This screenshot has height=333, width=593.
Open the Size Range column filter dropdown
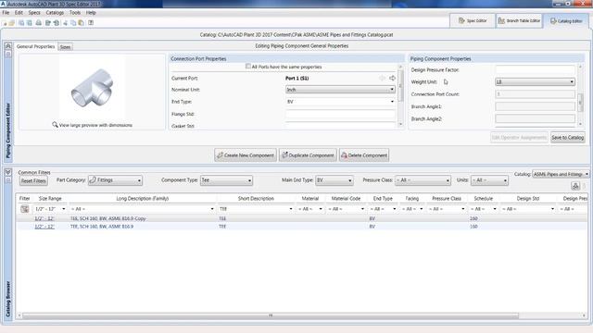[50, 209]
